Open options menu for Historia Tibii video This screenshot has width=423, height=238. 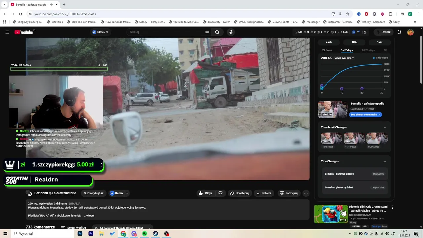(392, 207)
